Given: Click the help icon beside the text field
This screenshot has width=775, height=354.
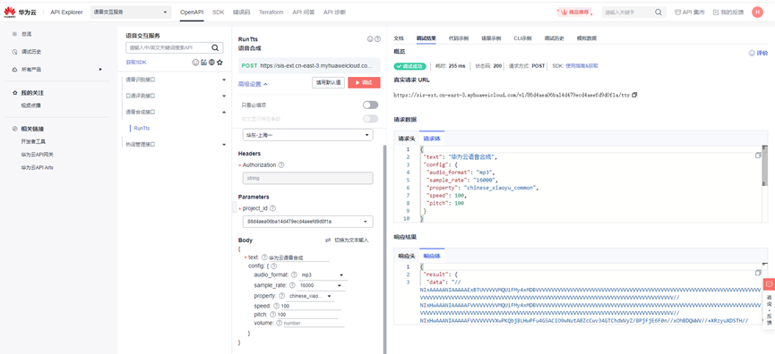Looking at the screenshot, I should pos(264,257).
